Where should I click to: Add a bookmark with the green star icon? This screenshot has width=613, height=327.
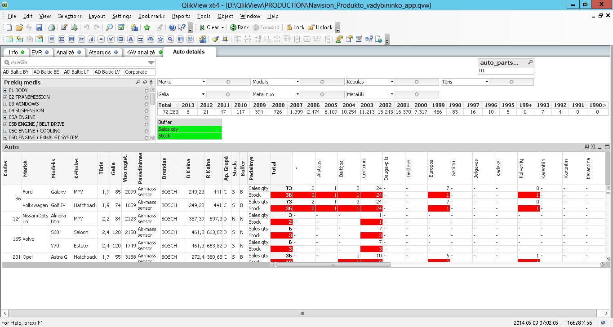coord(147,27)
